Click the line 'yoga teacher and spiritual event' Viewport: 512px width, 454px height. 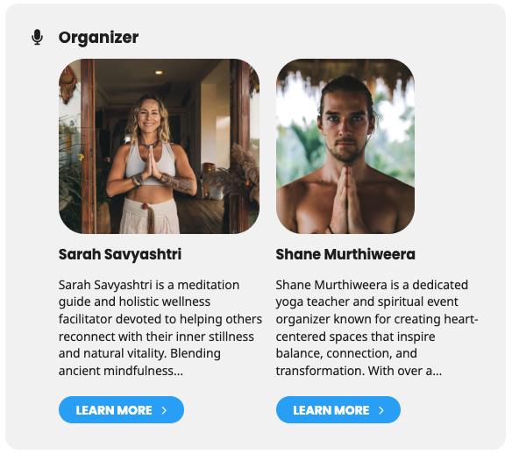tap(367, 301)
